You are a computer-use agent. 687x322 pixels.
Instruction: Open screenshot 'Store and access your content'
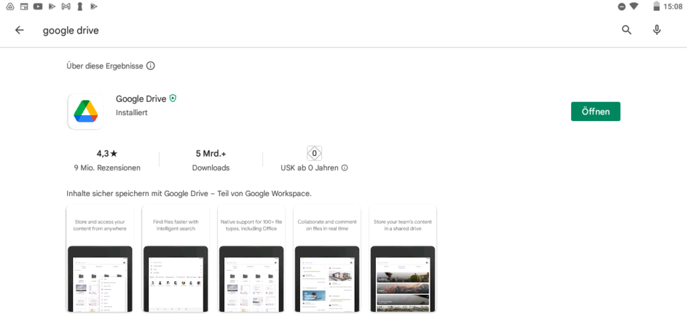[x=100, y=258]
